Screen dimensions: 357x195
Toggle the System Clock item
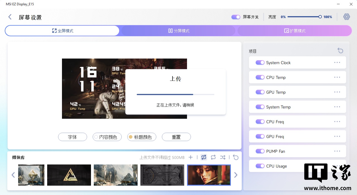pos(260,63)
